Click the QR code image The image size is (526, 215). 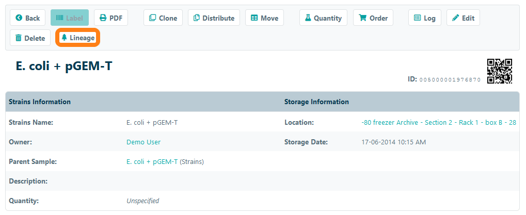pyautogui.click(x=499, y=71)
